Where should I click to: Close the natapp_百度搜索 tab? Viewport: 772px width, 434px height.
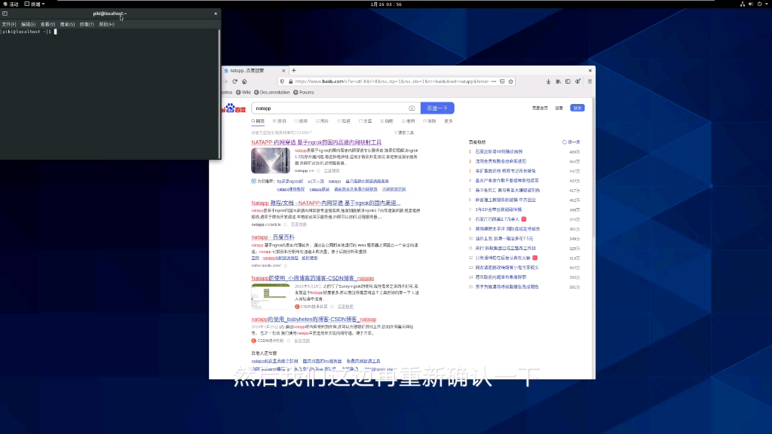[x=283, y=71]
